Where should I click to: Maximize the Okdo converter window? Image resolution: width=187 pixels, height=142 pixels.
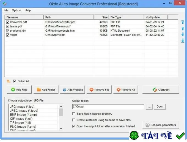171,3
